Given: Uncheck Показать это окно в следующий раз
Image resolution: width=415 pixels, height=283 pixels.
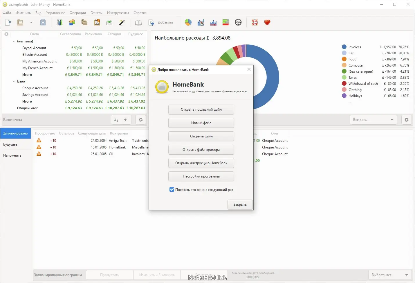Looking at the screenshot, I should [172, 190].
